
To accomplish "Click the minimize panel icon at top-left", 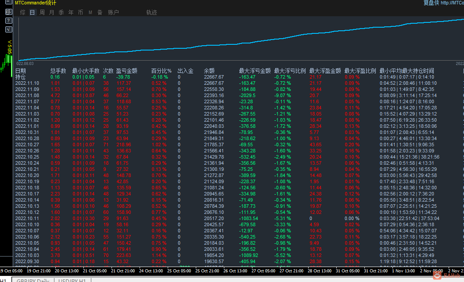I will coord(8,3).
